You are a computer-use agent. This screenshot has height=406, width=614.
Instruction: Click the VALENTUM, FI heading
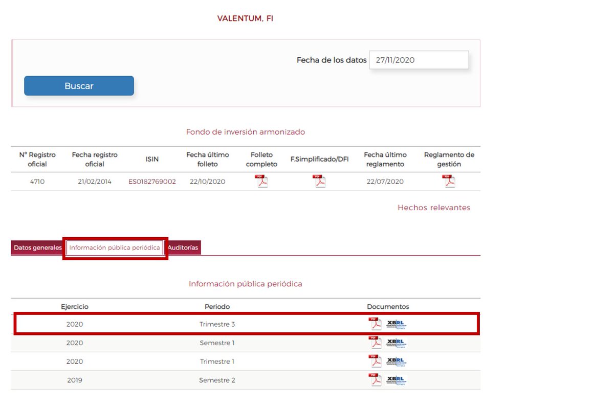coord(246,18)
